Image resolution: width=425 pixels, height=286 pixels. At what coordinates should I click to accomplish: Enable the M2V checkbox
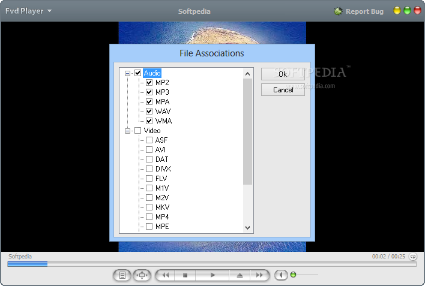coord(149,197)
